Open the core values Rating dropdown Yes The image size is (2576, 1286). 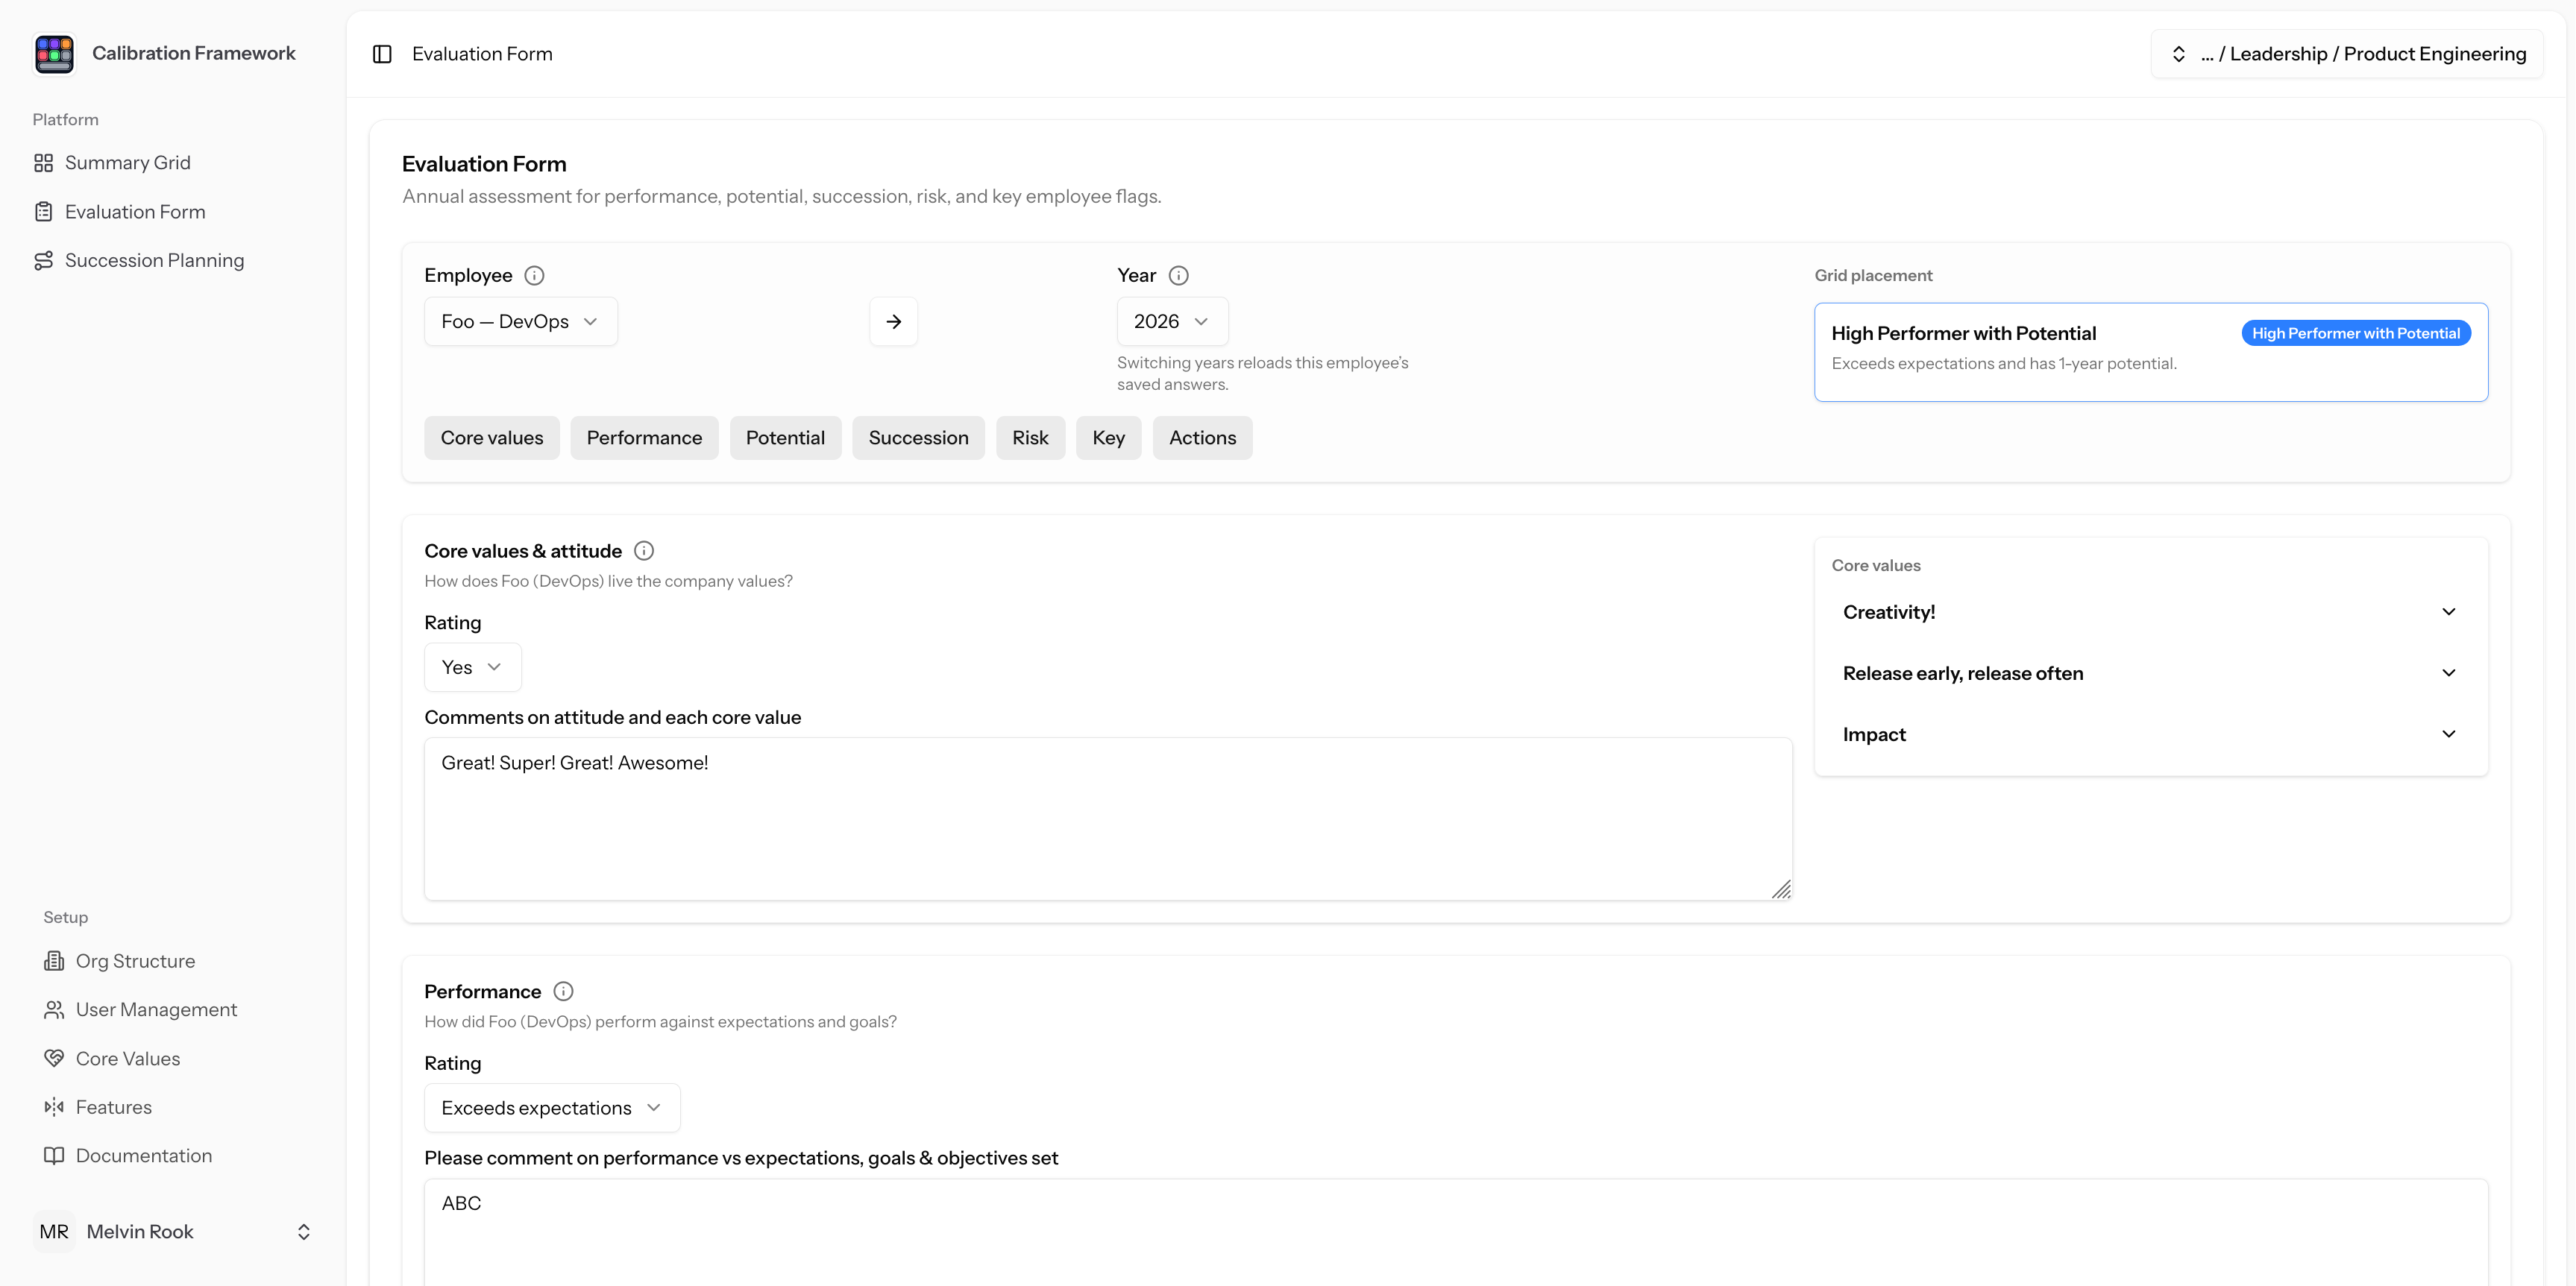coord(473,667)
